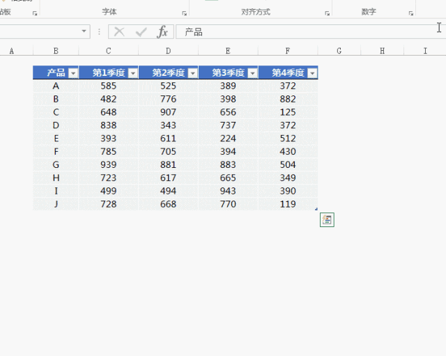
Task: Open the 第4季度 filter dropdown
Action: pos(312,73)
